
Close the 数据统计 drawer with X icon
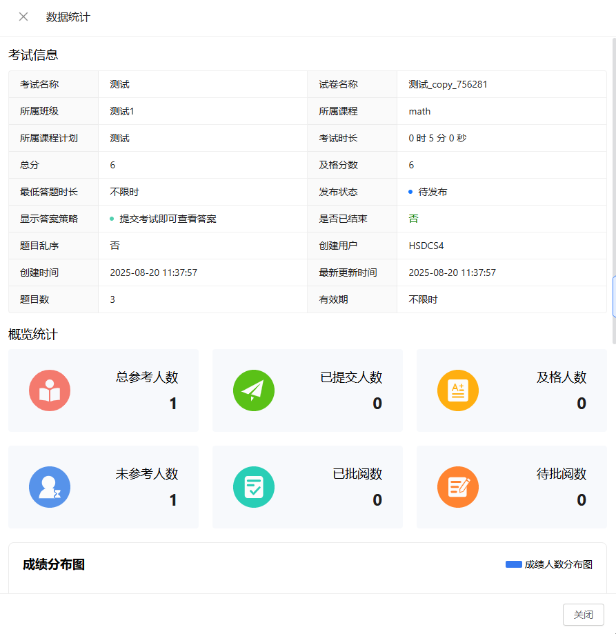23,17
